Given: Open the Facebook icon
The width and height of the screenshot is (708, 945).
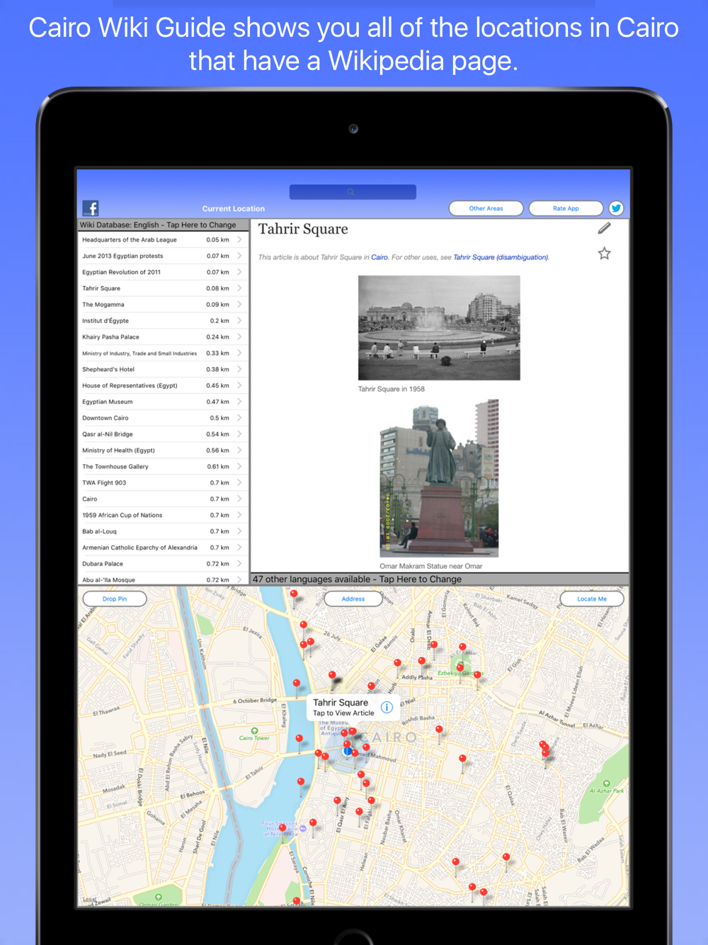Looking at the screenshot, I should pyautogui.click(x=91, y=208).
